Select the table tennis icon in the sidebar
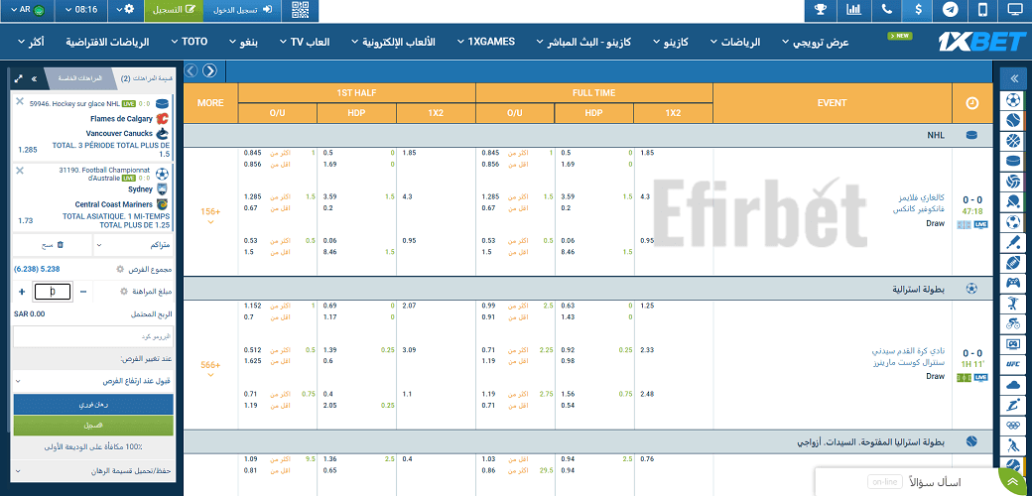 pyautogui.click(x=1013, y=201)
